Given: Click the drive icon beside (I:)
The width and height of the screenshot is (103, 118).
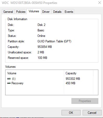Looking at the screenshot, I should click(9, 79).
